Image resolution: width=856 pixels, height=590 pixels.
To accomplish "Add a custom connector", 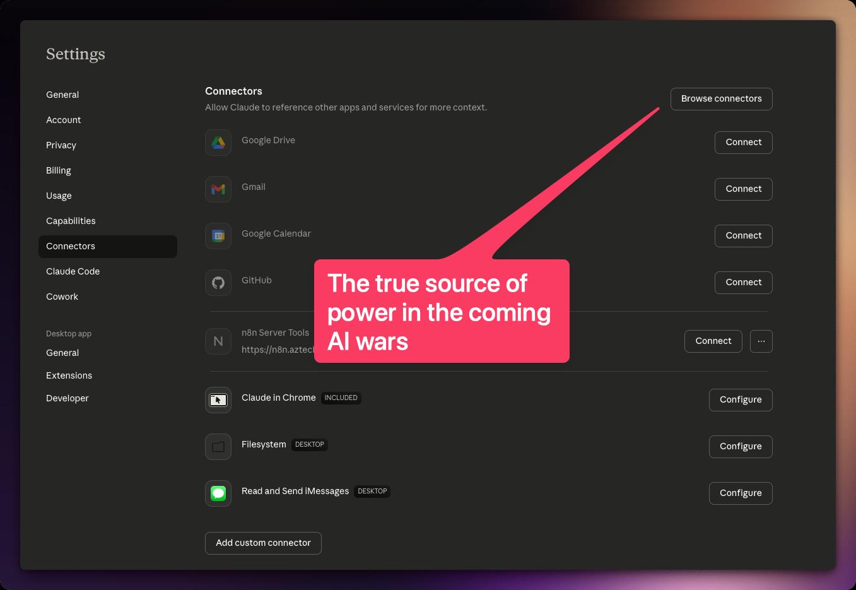I will pos(263,543).
